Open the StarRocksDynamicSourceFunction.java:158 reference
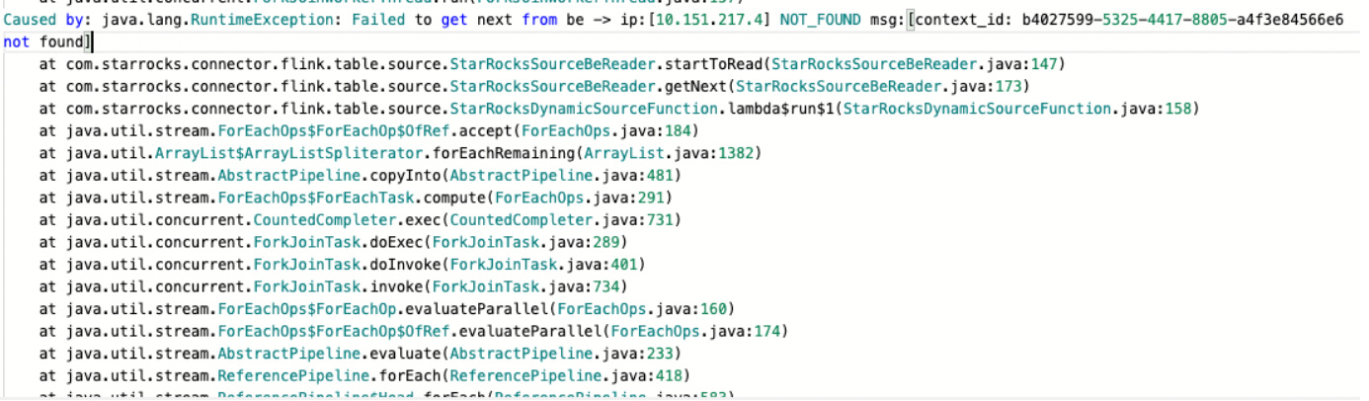This screenshot has width=1369, height=401. pyautogui.click(x=1017, y=109)
